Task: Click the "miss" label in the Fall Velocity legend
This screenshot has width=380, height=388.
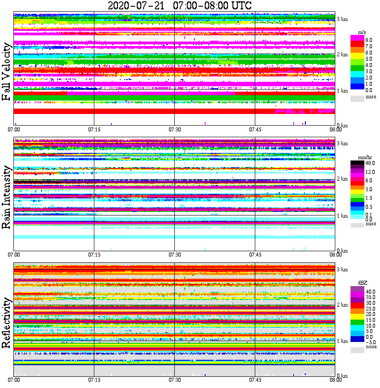Action: point(371,97)
